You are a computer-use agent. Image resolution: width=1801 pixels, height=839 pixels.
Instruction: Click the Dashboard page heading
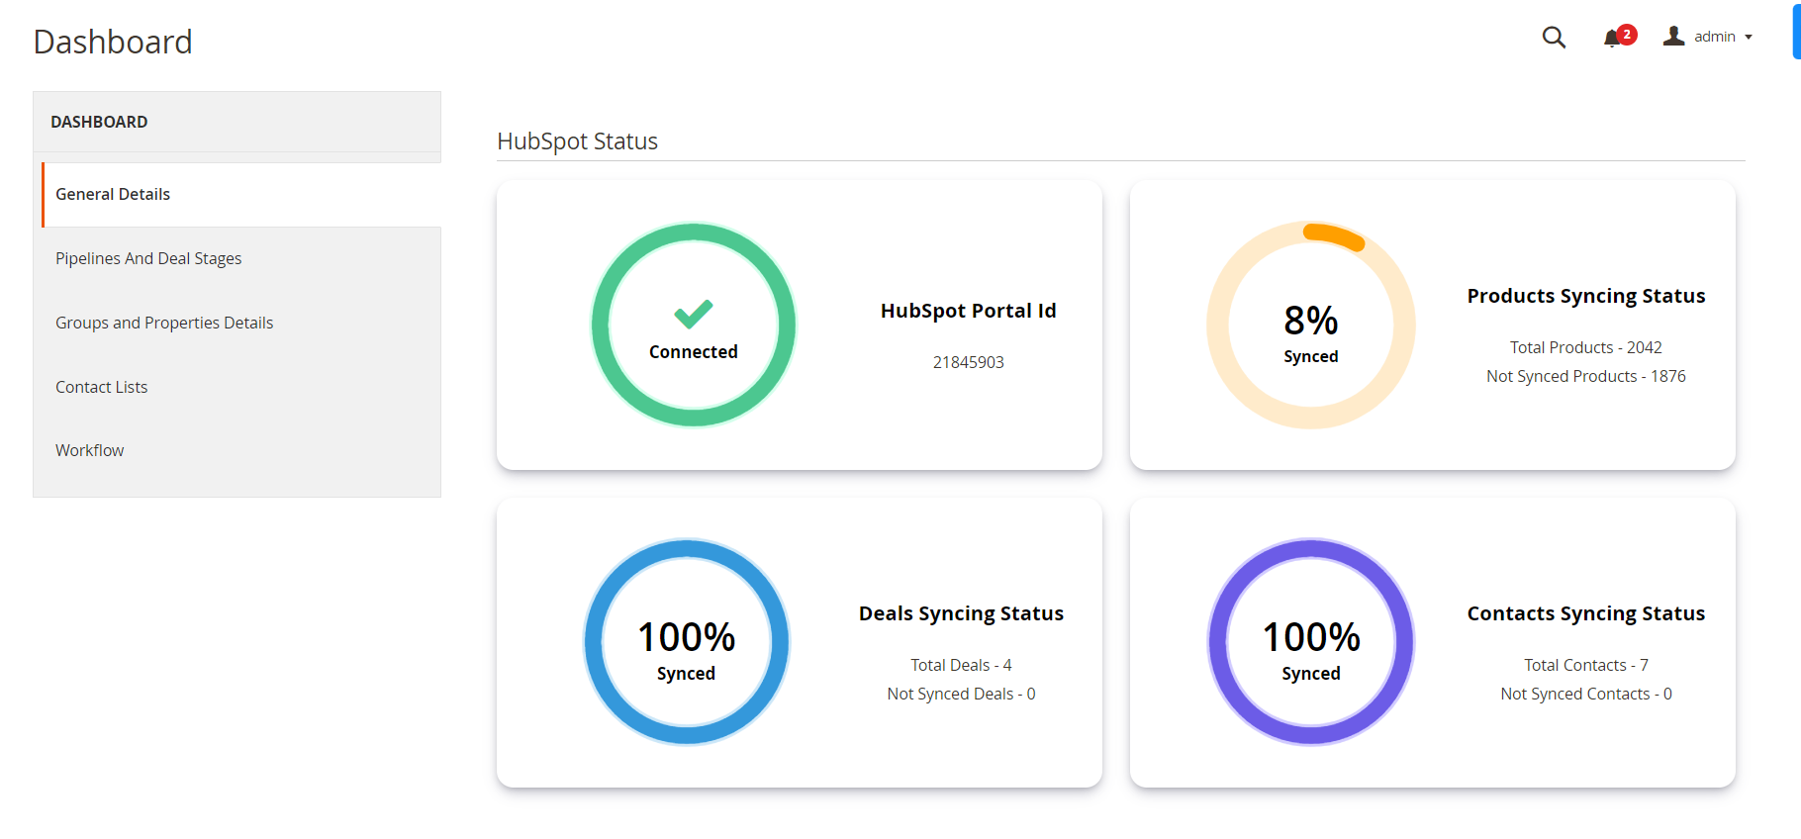[x=113, y=42]
